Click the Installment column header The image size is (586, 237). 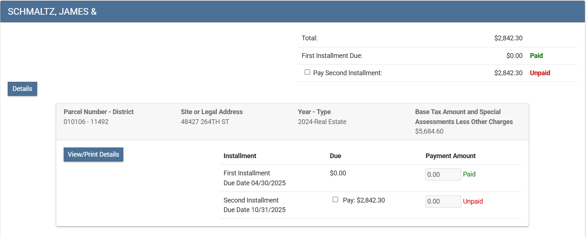pos(240,156)
